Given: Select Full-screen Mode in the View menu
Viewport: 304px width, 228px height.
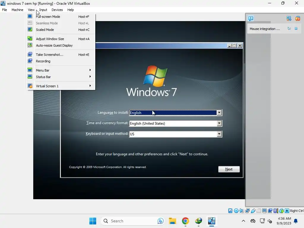Looking at the screenshot, I should pyautogui.click(x=61, y=17).
